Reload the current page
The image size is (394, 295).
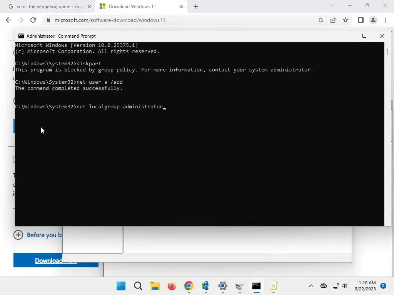click(x=33, y=20)
